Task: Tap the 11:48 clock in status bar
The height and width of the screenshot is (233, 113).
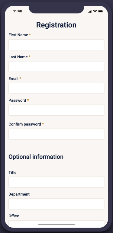Action: 18,11
